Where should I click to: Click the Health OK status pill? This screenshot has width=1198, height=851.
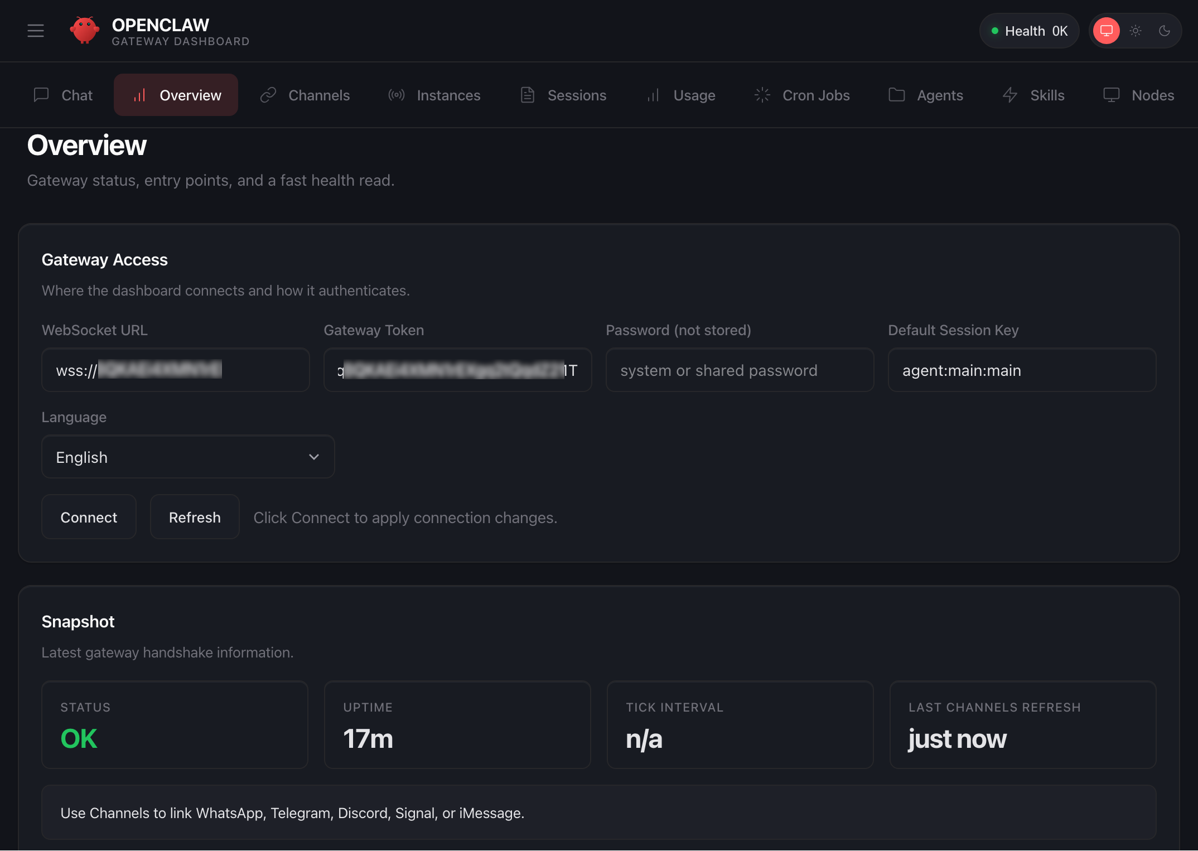pyautogui.click(x=1030, y=31)
